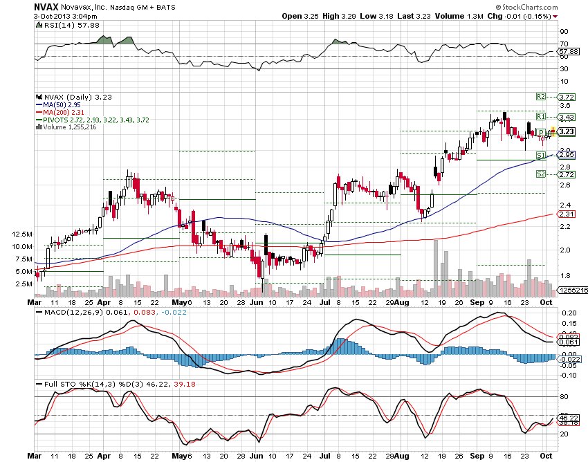Click the 57.88 RSI axis value tag

pyautogui.click(x=569, y=51)
